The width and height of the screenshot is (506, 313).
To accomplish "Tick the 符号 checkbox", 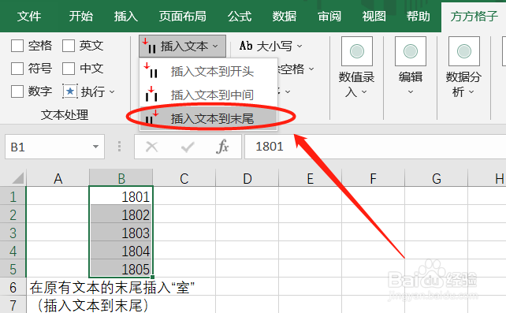I will pos(17,69).
